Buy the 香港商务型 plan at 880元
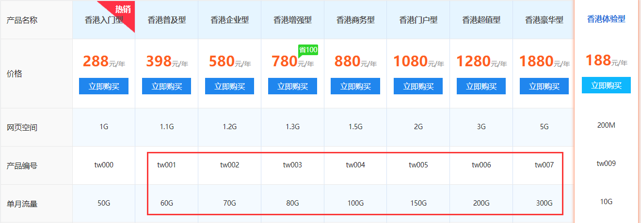The height and width of the screenshot is (223, 641). (355, 87)
